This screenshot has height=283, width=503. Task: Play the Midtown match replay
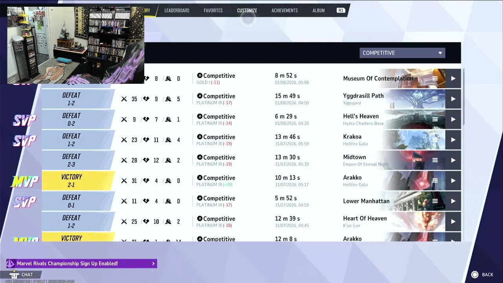[453, 160]
